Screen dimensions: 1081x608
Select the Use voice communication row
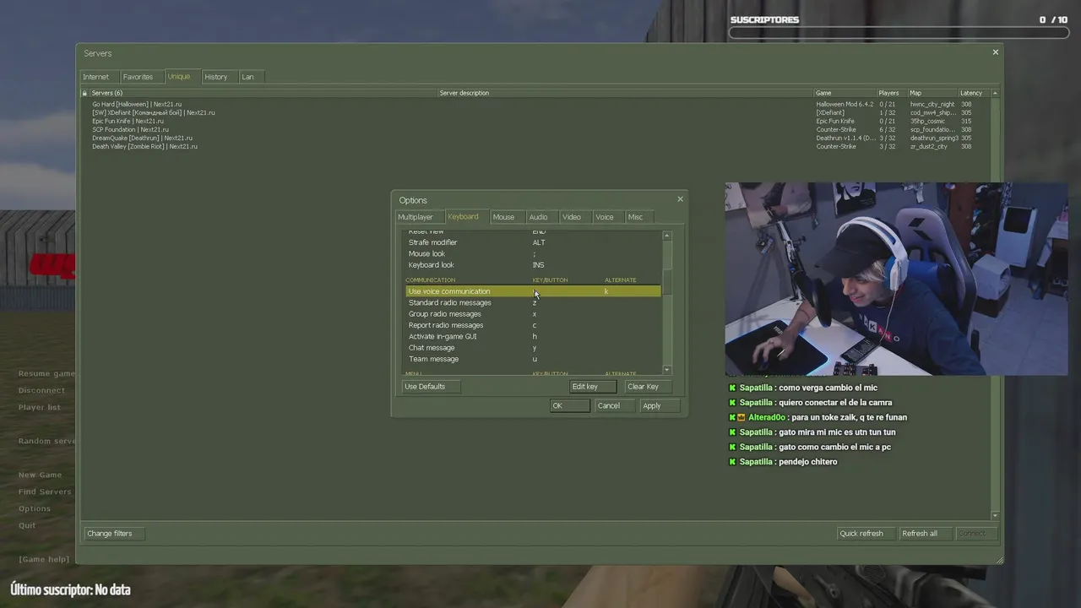[533, 291]
